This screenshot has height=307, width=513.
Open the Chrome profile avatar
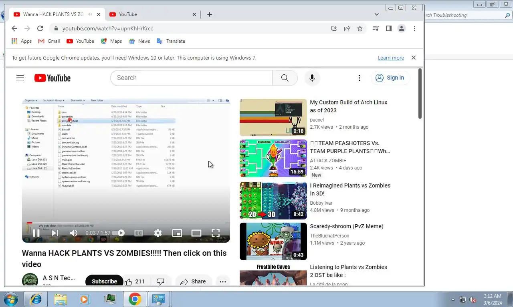click(x=401, y=28)
